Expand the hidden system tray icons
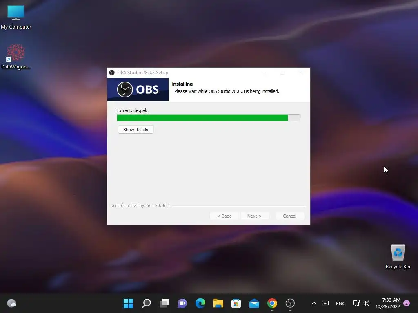The height and width of the screenshot is (313, 418). point(314,303)
